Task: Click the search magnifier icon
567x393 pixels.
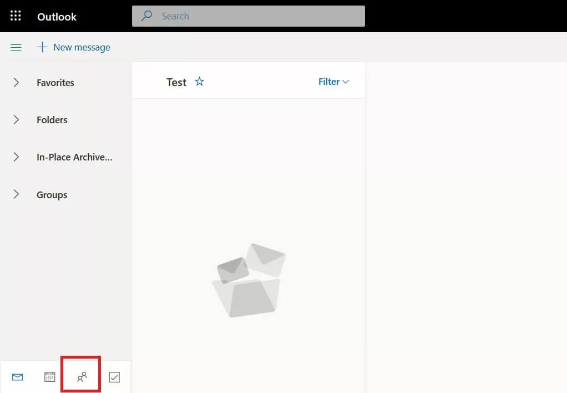Action: coord(146,16)
